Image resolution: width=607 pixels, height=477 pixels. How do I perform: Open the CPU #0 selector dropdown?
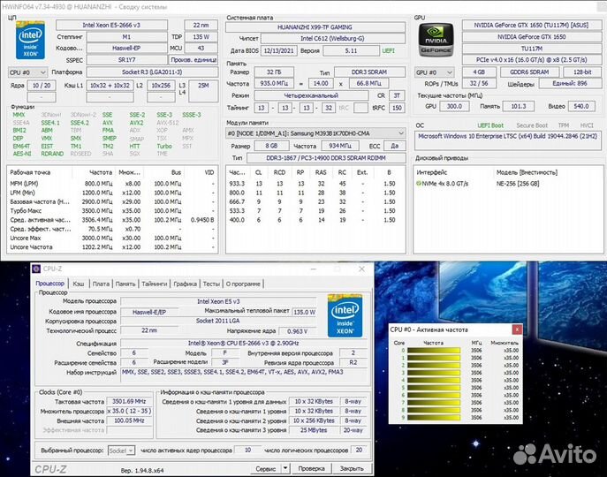pos(27,72)
